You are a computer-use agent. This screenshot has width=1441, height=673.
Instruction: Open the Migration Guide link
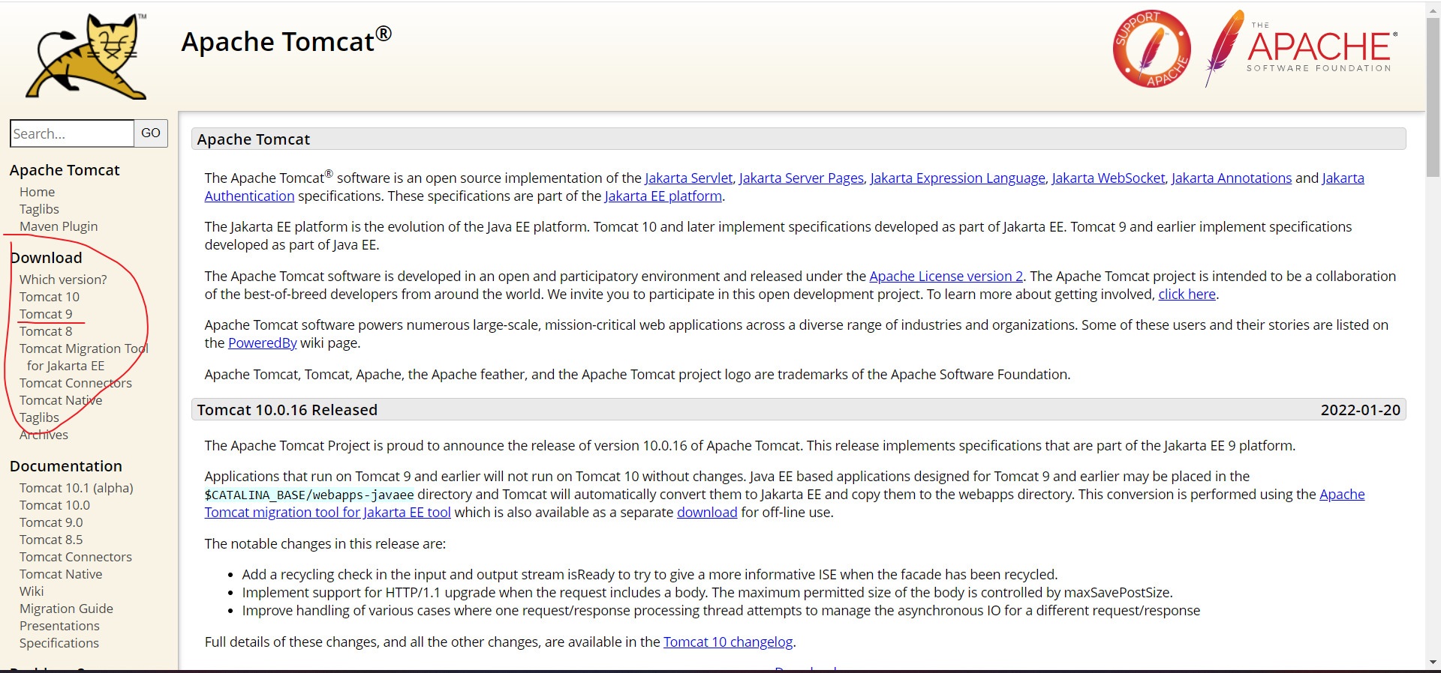pyautogui.click(x=66, y=609)
